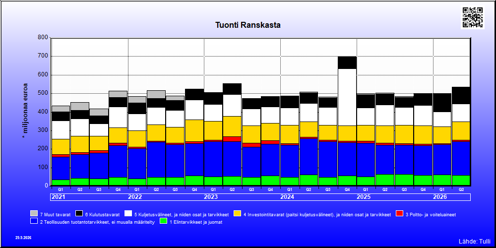Click the gray swatch for 7 Muut tavarat
Screen dimensions: 496x248
[x=34, y=213]
